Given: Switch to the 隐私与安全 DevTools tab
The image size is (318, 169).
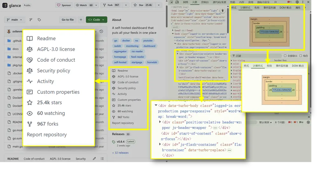Looking at the screenshot, I should tap(263, 2).
